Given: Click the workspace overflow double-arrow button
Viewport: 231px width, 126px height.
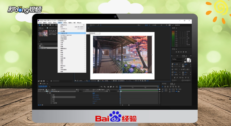Looking at the screenshot, I should (x=167, y=25).
